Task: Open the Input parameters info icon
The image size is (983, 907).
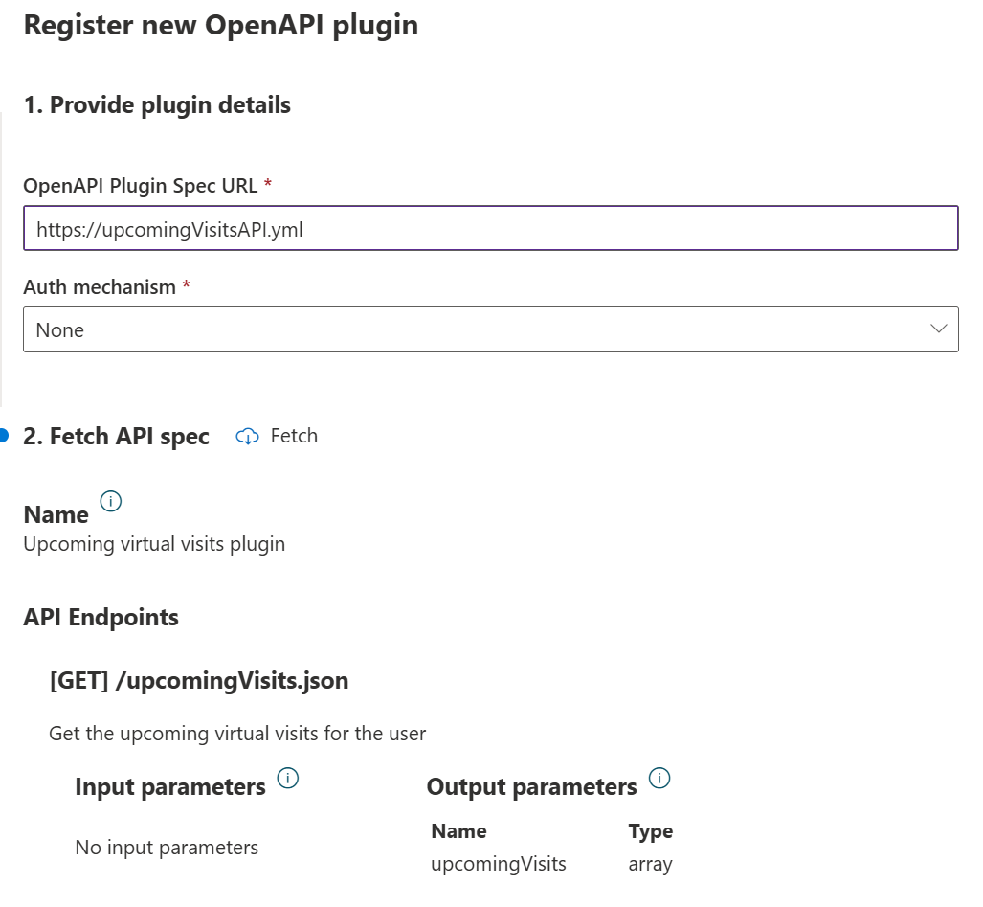Action: click(x=287, y=778)
